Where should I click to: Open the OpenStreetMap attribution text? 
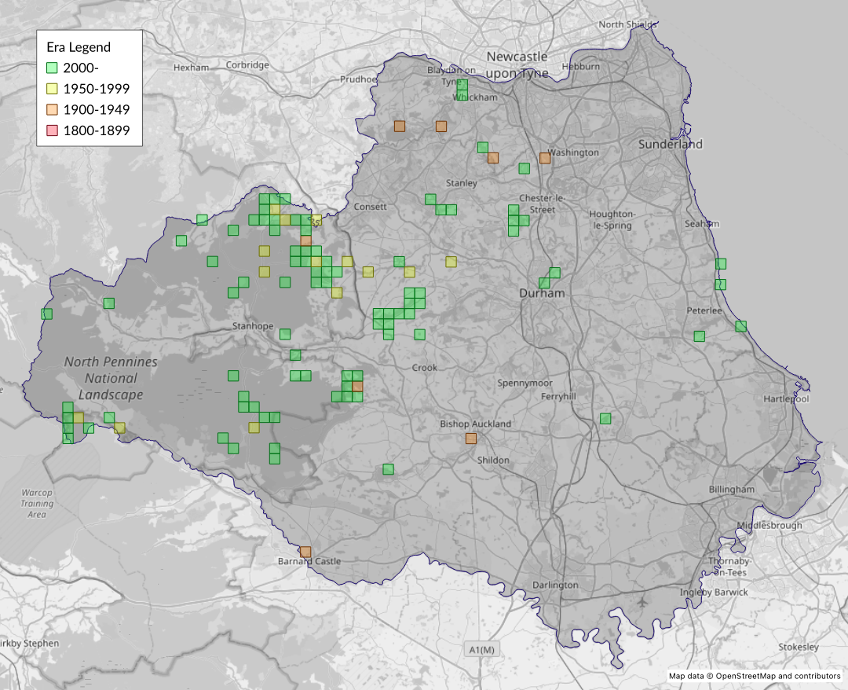pos(755,676)
